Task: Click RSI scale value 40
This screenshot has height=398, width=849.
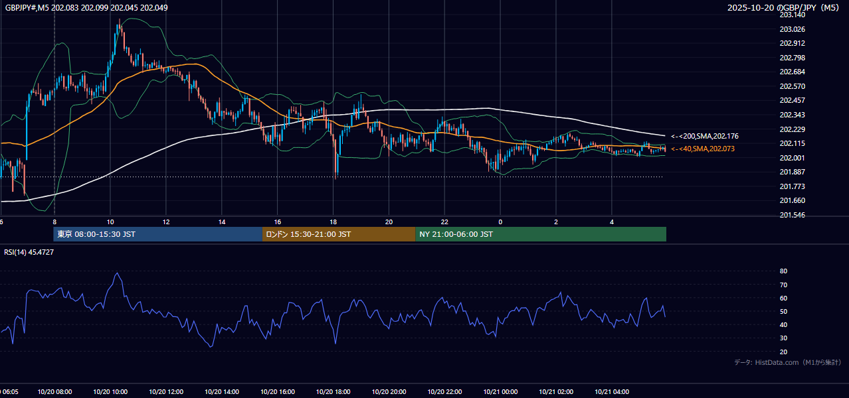Action: [783, 324]
